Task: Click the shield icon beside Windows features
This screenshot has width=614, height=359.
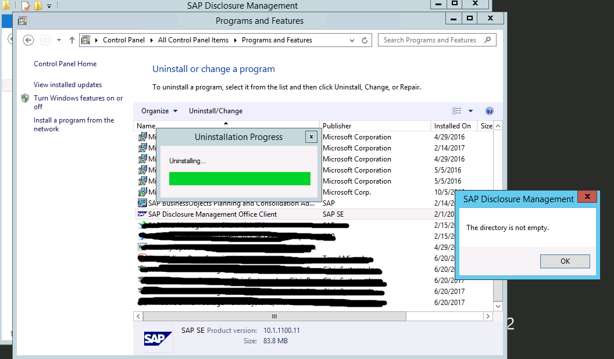Action: click(25, 98)
